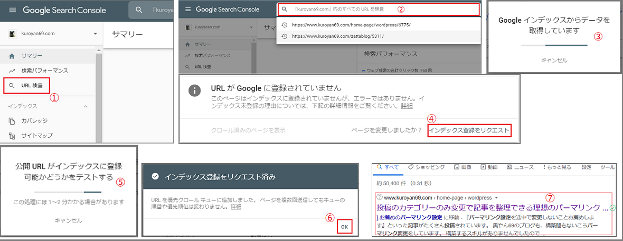Click the ページを変更しましたか？ text
Image resolution: width=623 pixels, height=241 pixels.
point(386,130)
